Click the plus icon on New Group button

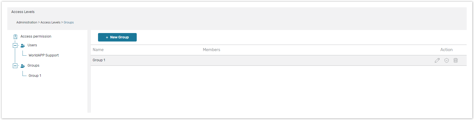pyautogui.click(x=107, y=38)
